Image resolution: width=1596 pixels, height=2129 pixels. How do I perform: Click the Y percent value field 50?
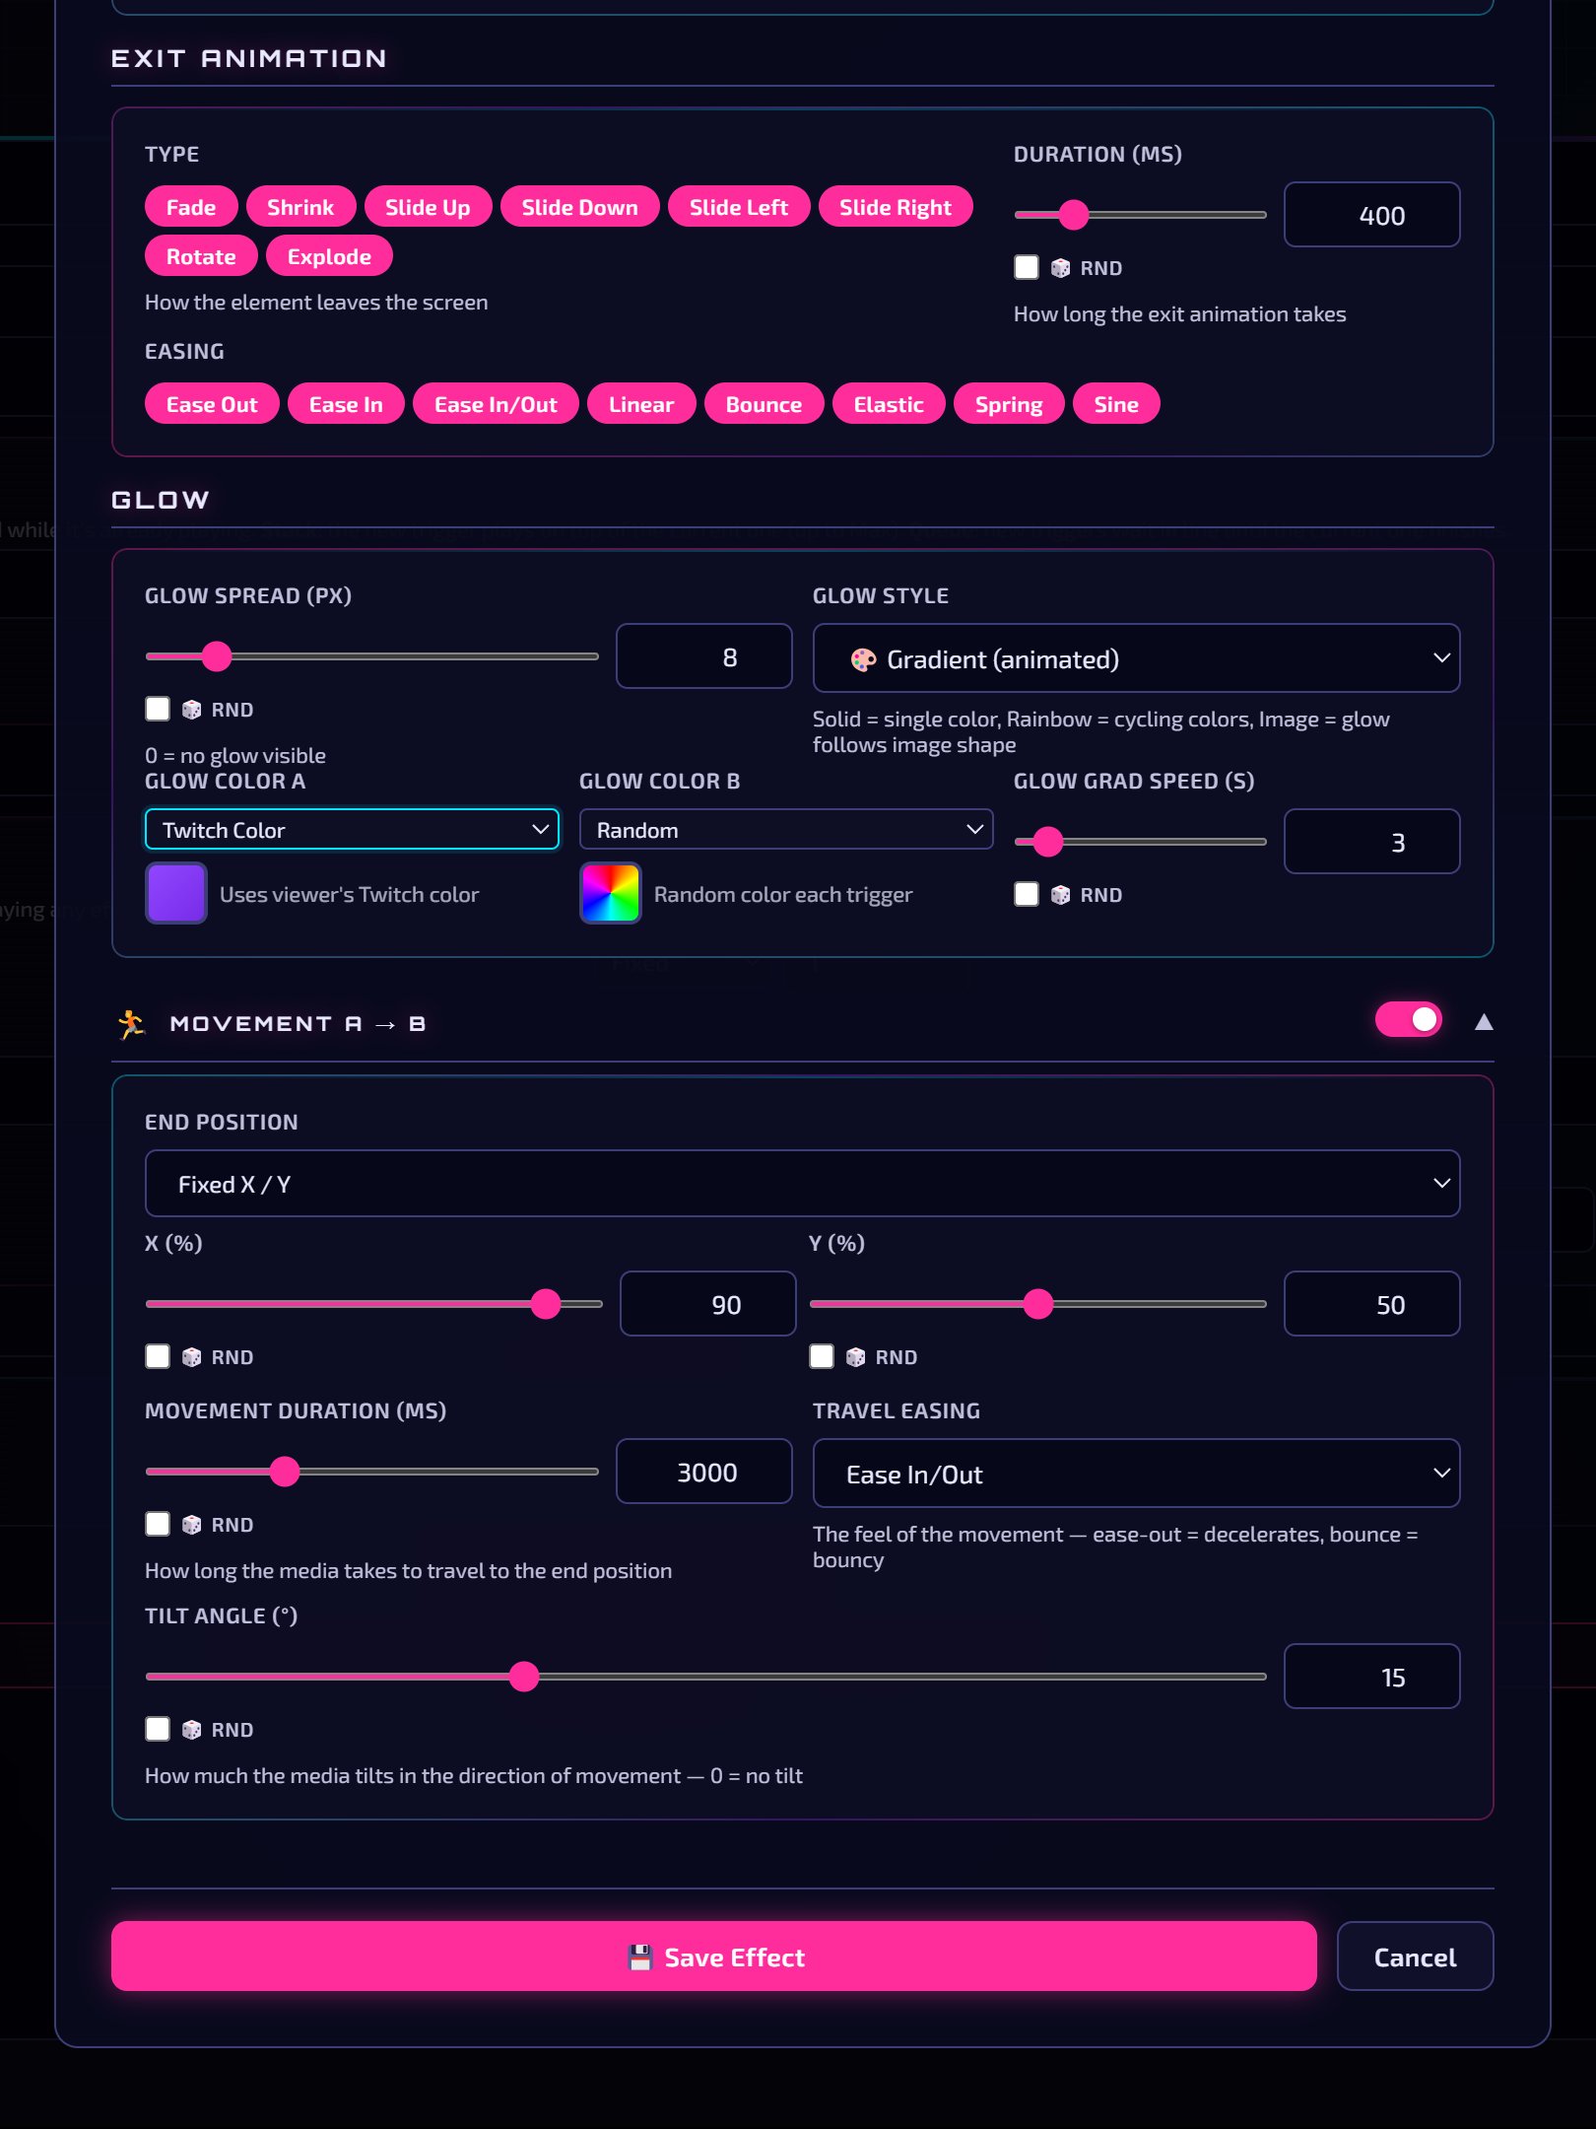tap(1371, 1304)
